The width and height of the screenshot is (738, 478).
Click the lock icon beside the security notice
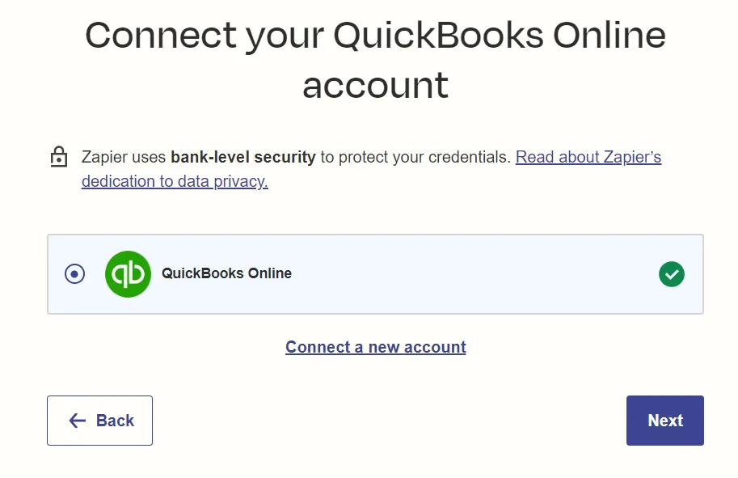coord(58,156)
